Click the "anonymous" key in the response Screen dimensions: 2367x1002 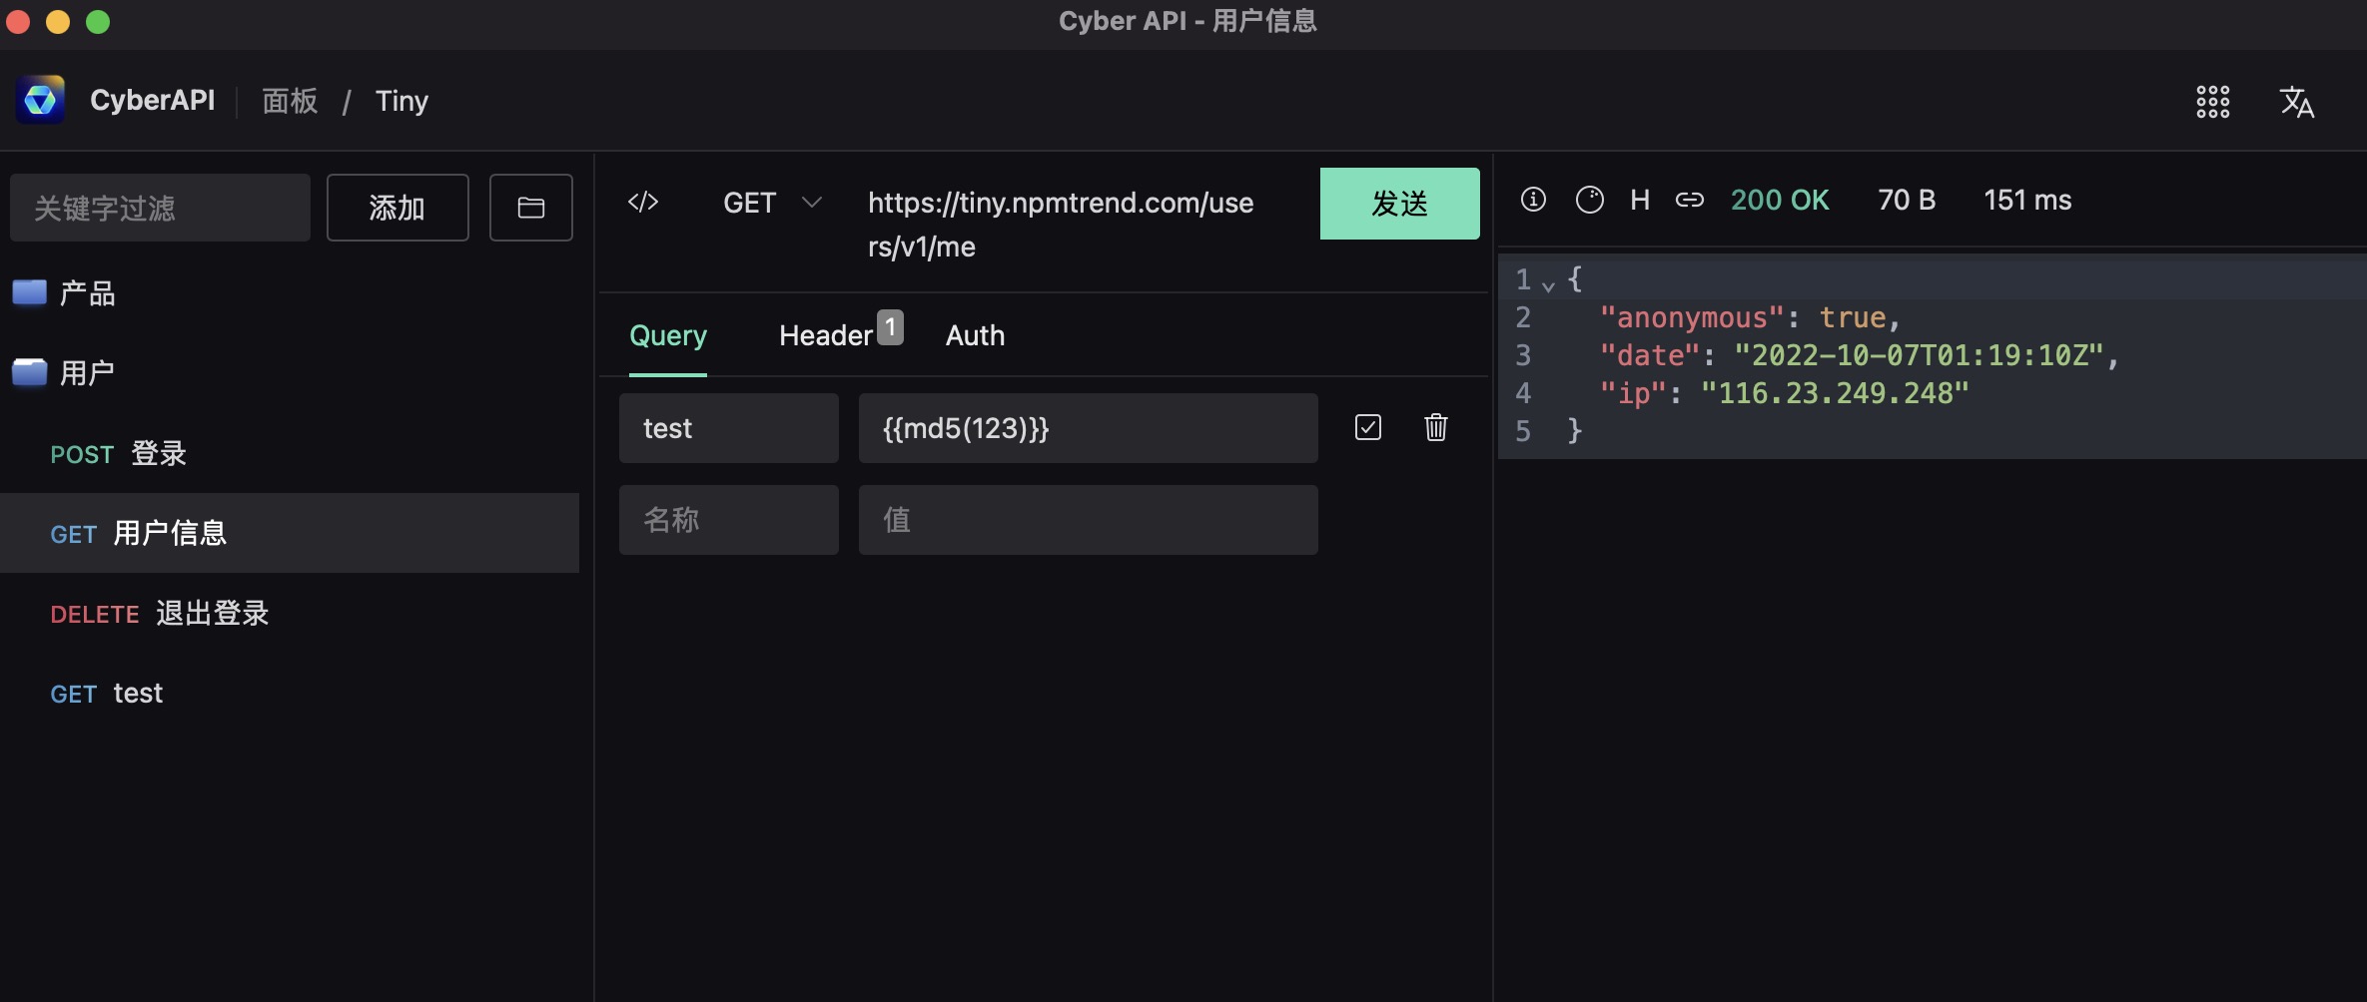point(1691,317)
